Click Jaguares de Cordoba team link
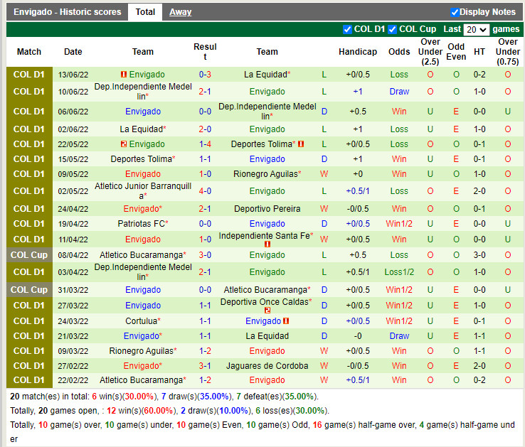This screenshot has width=525, height=447. (x=267, y=366)
